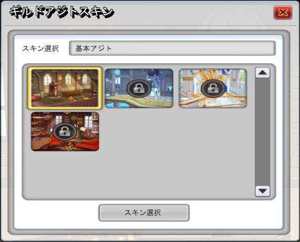The image size is (300, 242).
Task: Click the dark gray scrollbar track
Action: pos(263,132)
